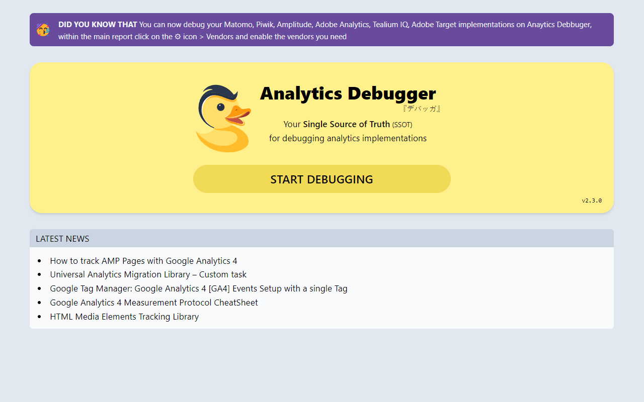Image resolution: width=644 pixels, height=402 pixels.
Task: Click the 'Single Source of Truth' tagline
Action: coord(346,124)
